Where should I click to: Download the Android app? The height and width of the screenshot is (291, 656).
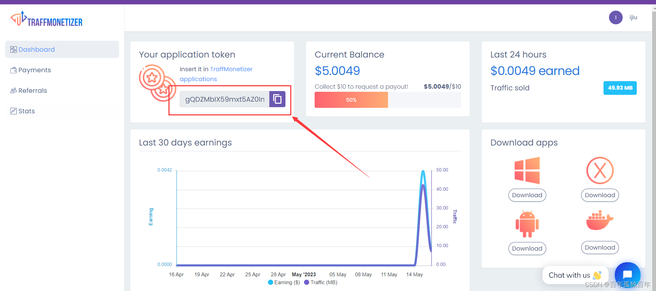click(527, 249)
